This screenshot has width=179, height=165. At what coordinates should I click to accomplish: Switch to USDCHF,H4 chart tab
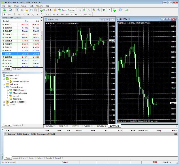click(x=63, y=126)
